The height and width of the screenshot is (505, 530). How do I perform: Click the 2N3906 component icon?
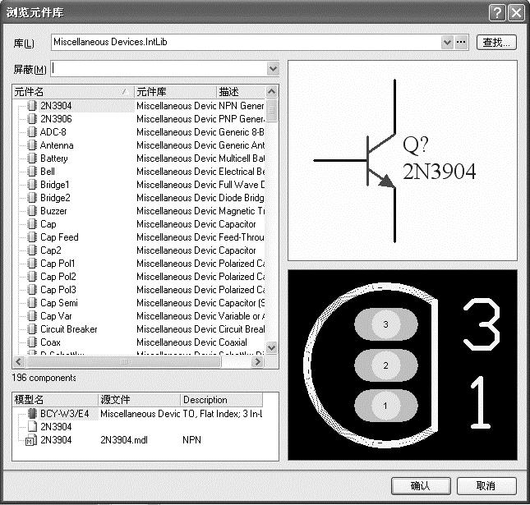32,119
